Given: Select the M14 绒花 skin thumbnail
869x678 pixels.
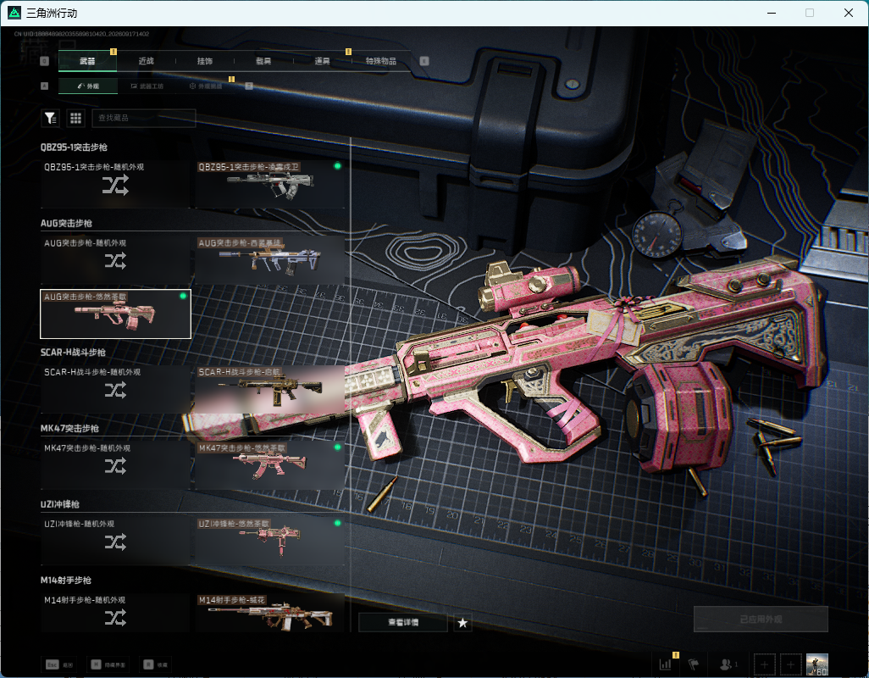Looking at the screenshot, I should pyautogui.click(x=270, y=613).
